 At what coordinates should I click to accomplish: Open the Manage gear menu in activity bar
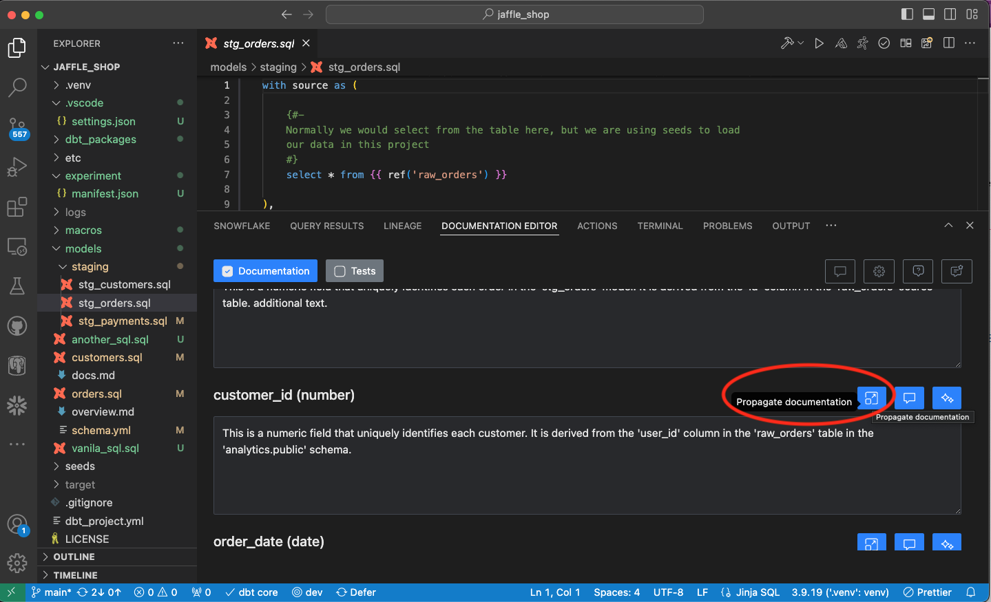point(17,563)
